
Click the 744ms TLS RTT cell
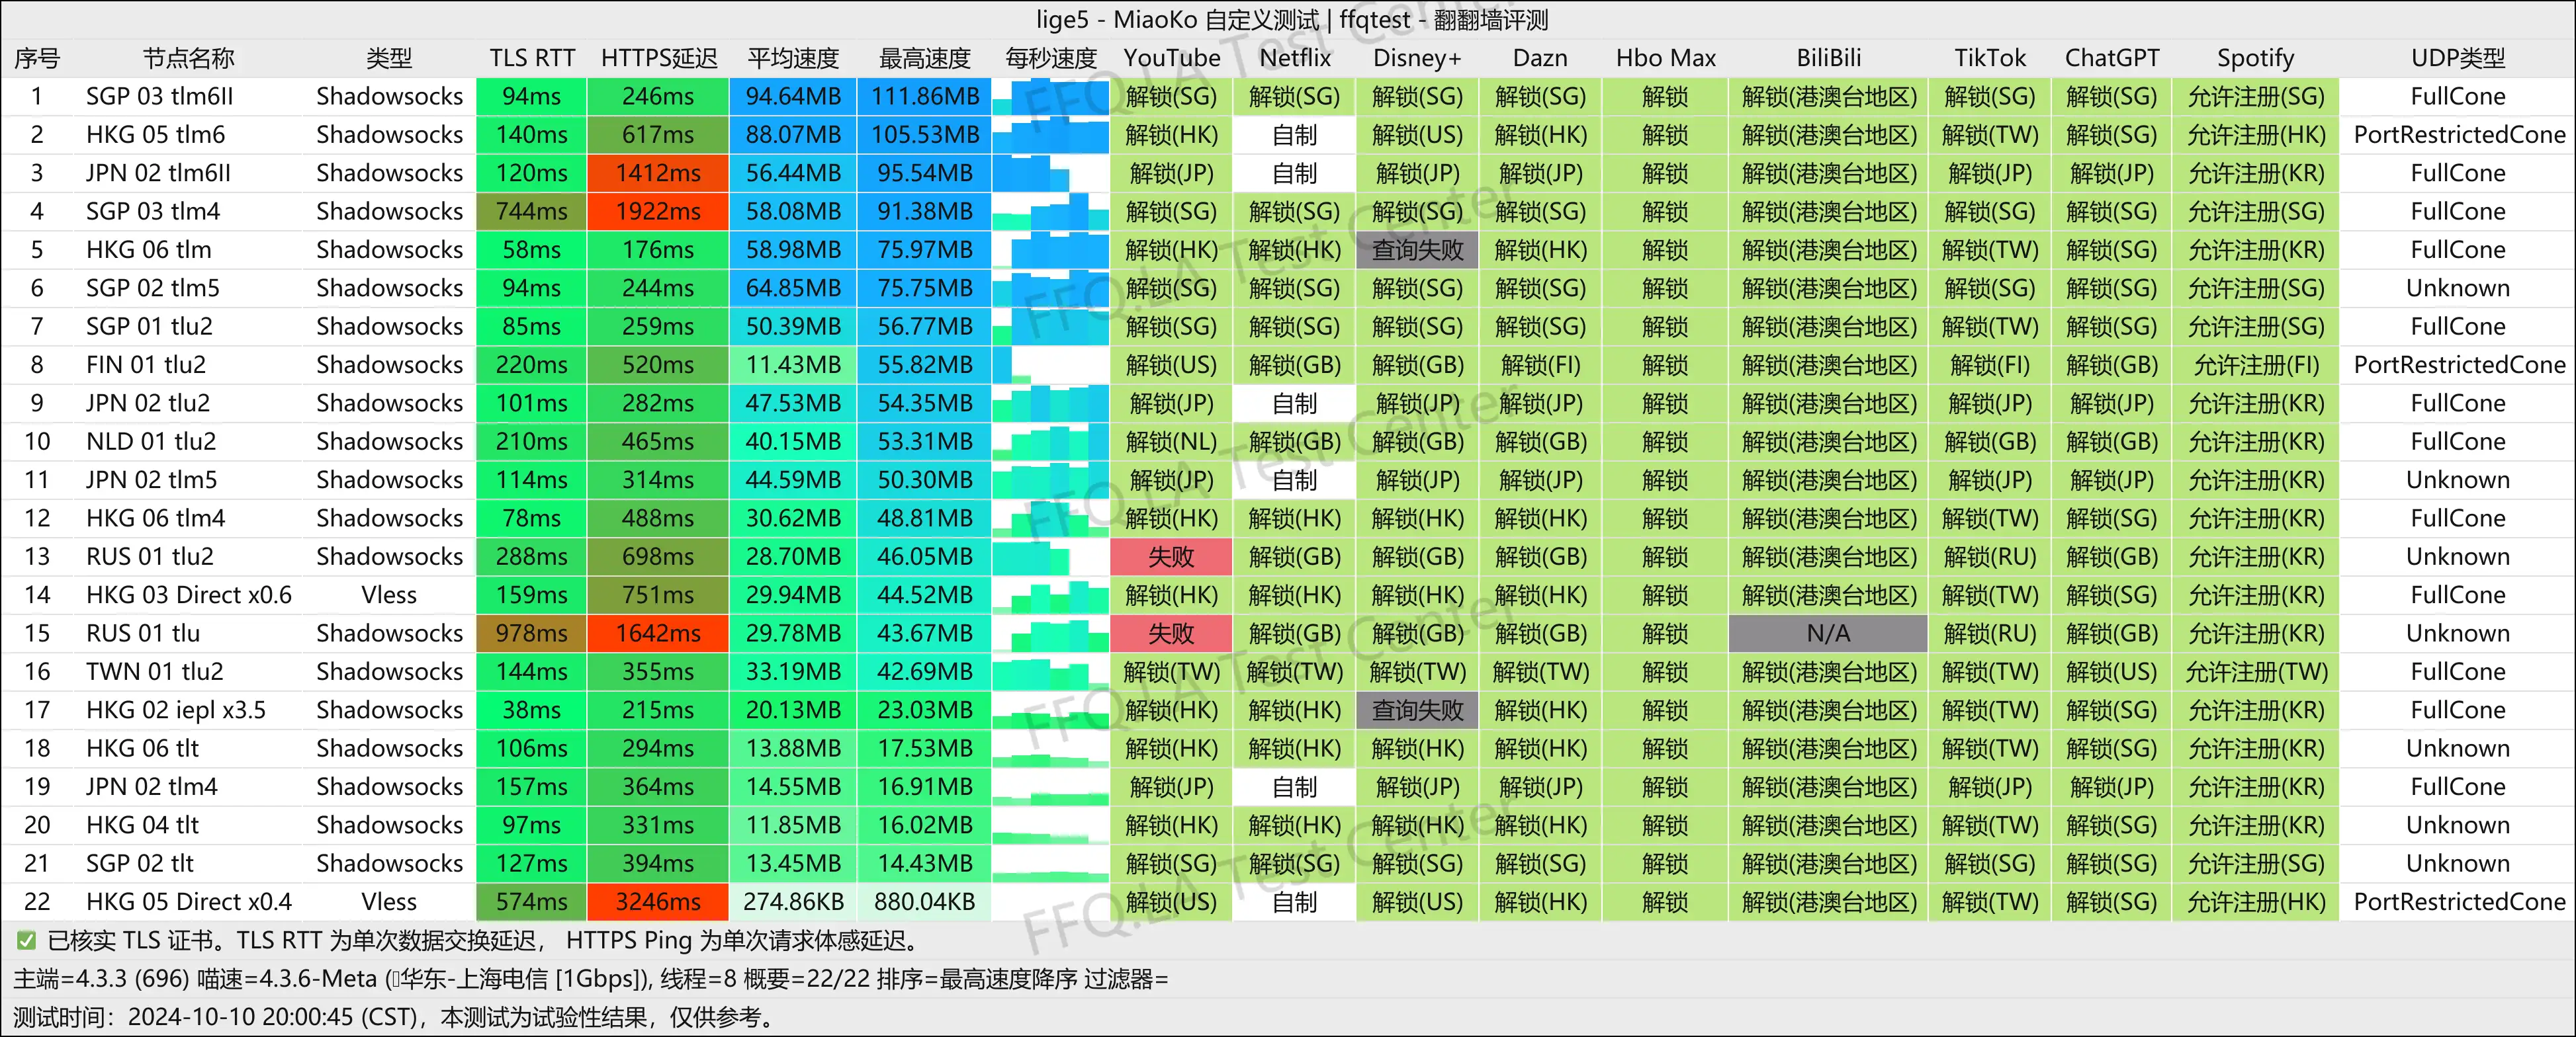pyautogui.click(x=531, y=212)
